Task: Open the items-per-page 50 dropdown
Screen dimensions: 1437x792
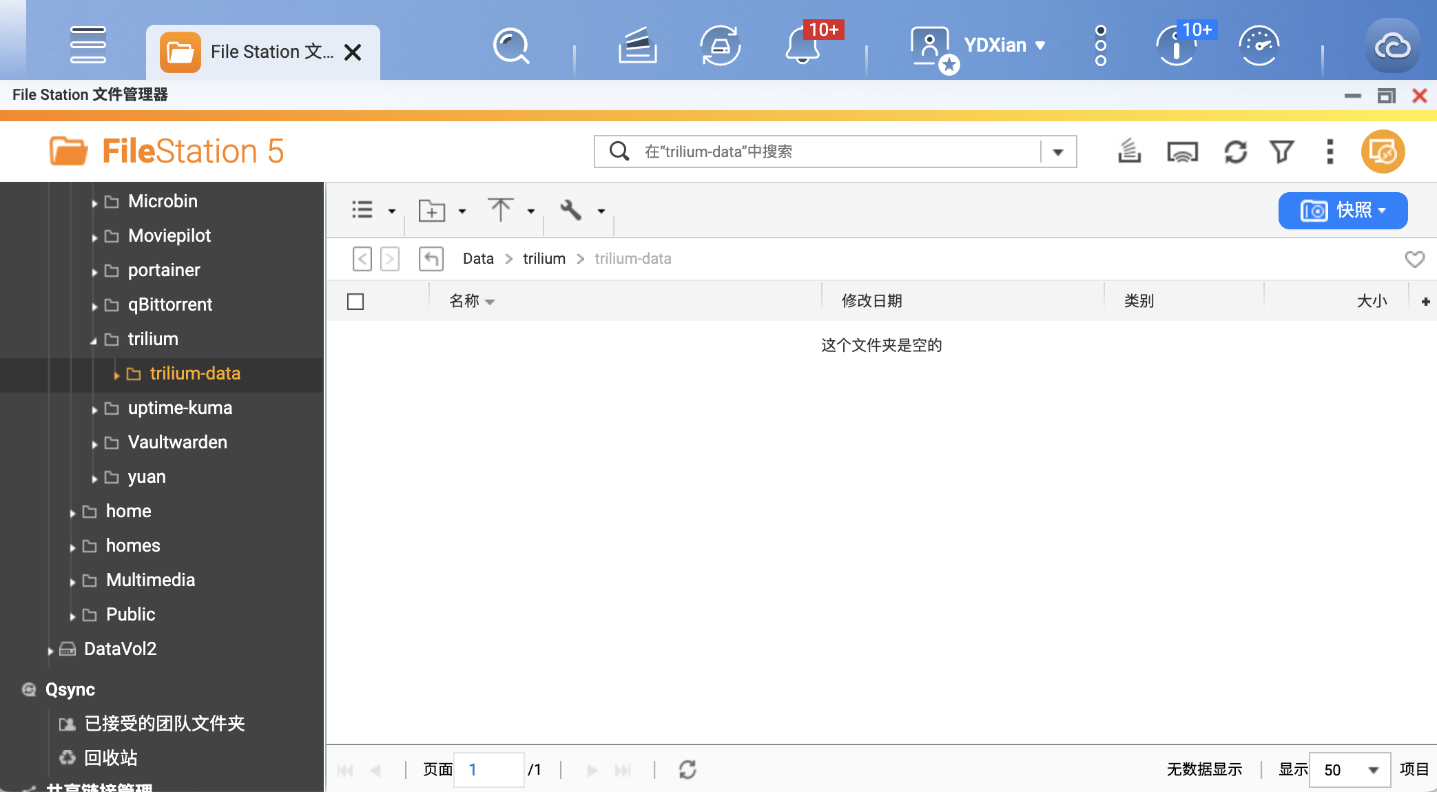Action: (1349, 769)
